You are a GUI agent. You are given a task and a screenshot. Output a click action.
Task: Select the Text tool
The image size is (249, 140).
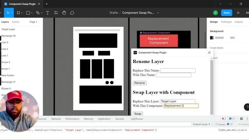pos(47,13)
